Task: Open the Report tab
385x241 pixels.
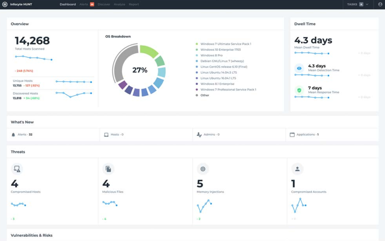Action: click(134, 4)
